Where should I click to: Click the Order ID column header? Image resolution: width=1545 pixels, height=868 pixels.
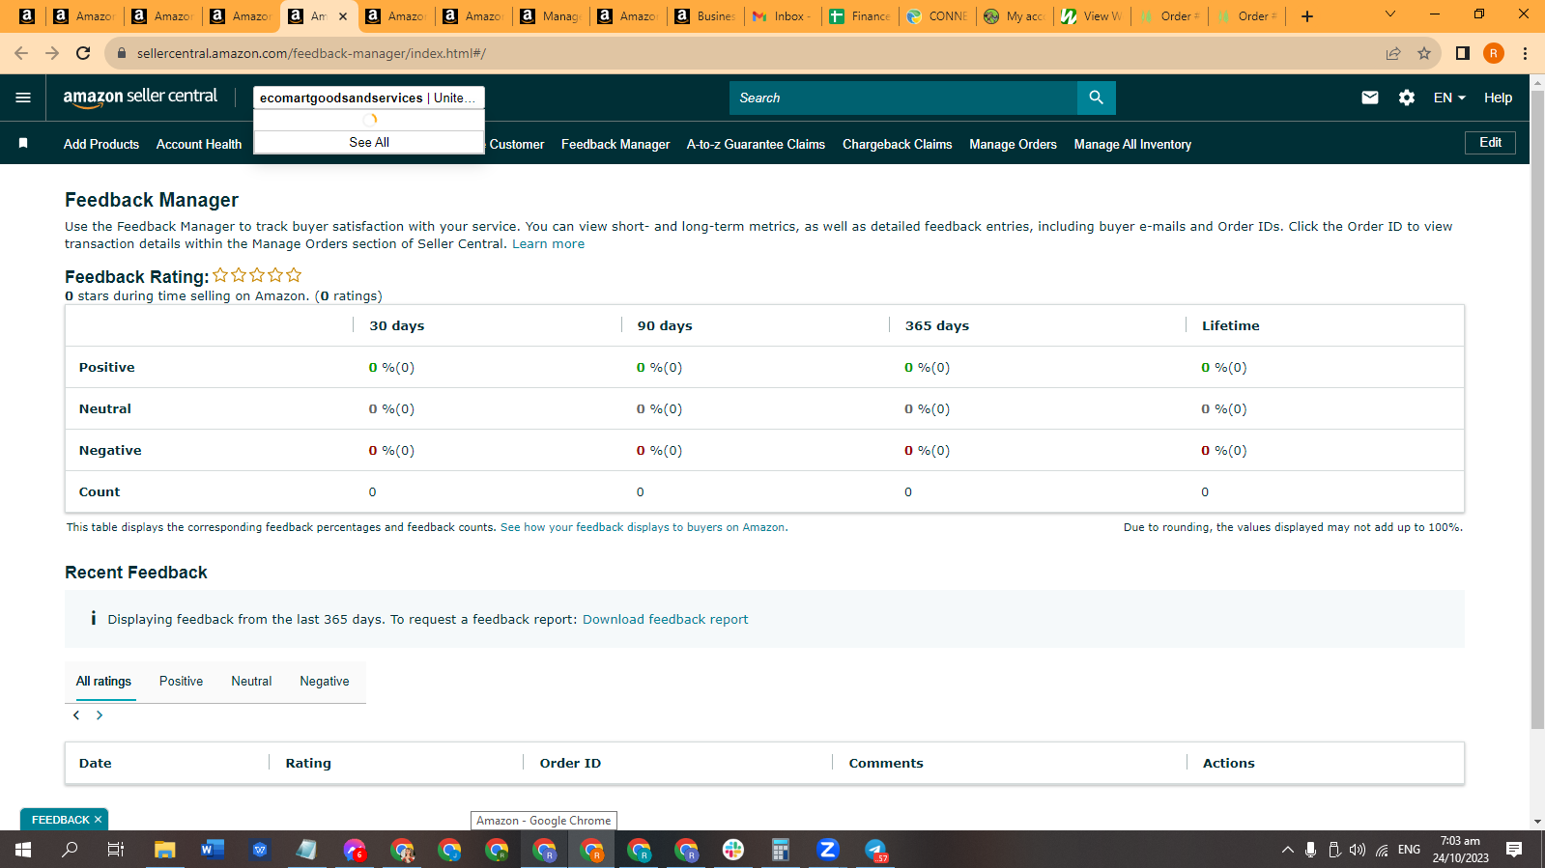(x=570, y=763)
